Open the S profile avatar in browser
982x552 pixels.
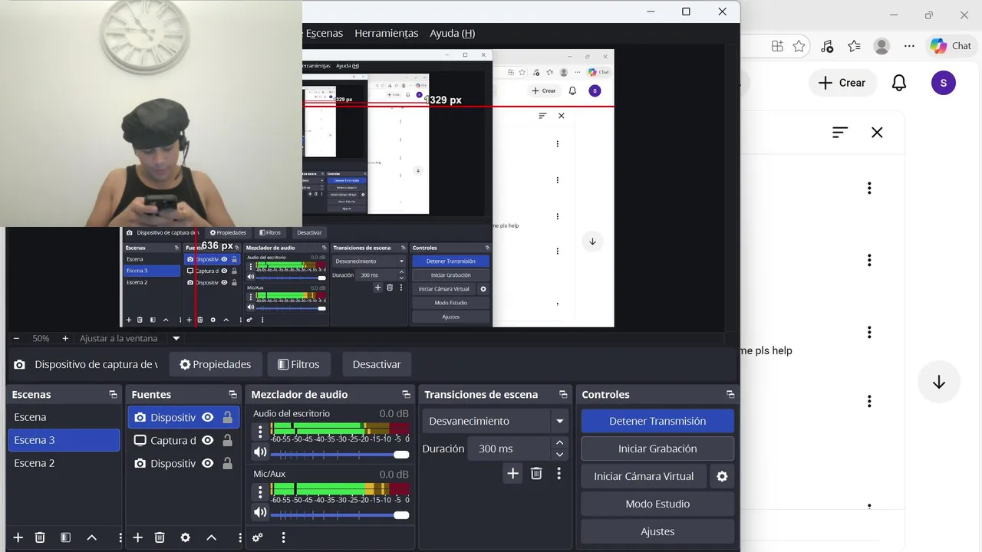(x=944, y=83)
